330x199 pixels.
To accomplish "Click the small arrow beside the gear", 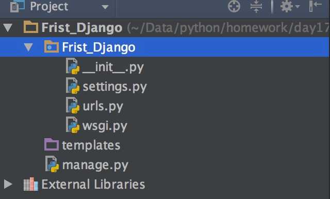I will click(298, 7).
